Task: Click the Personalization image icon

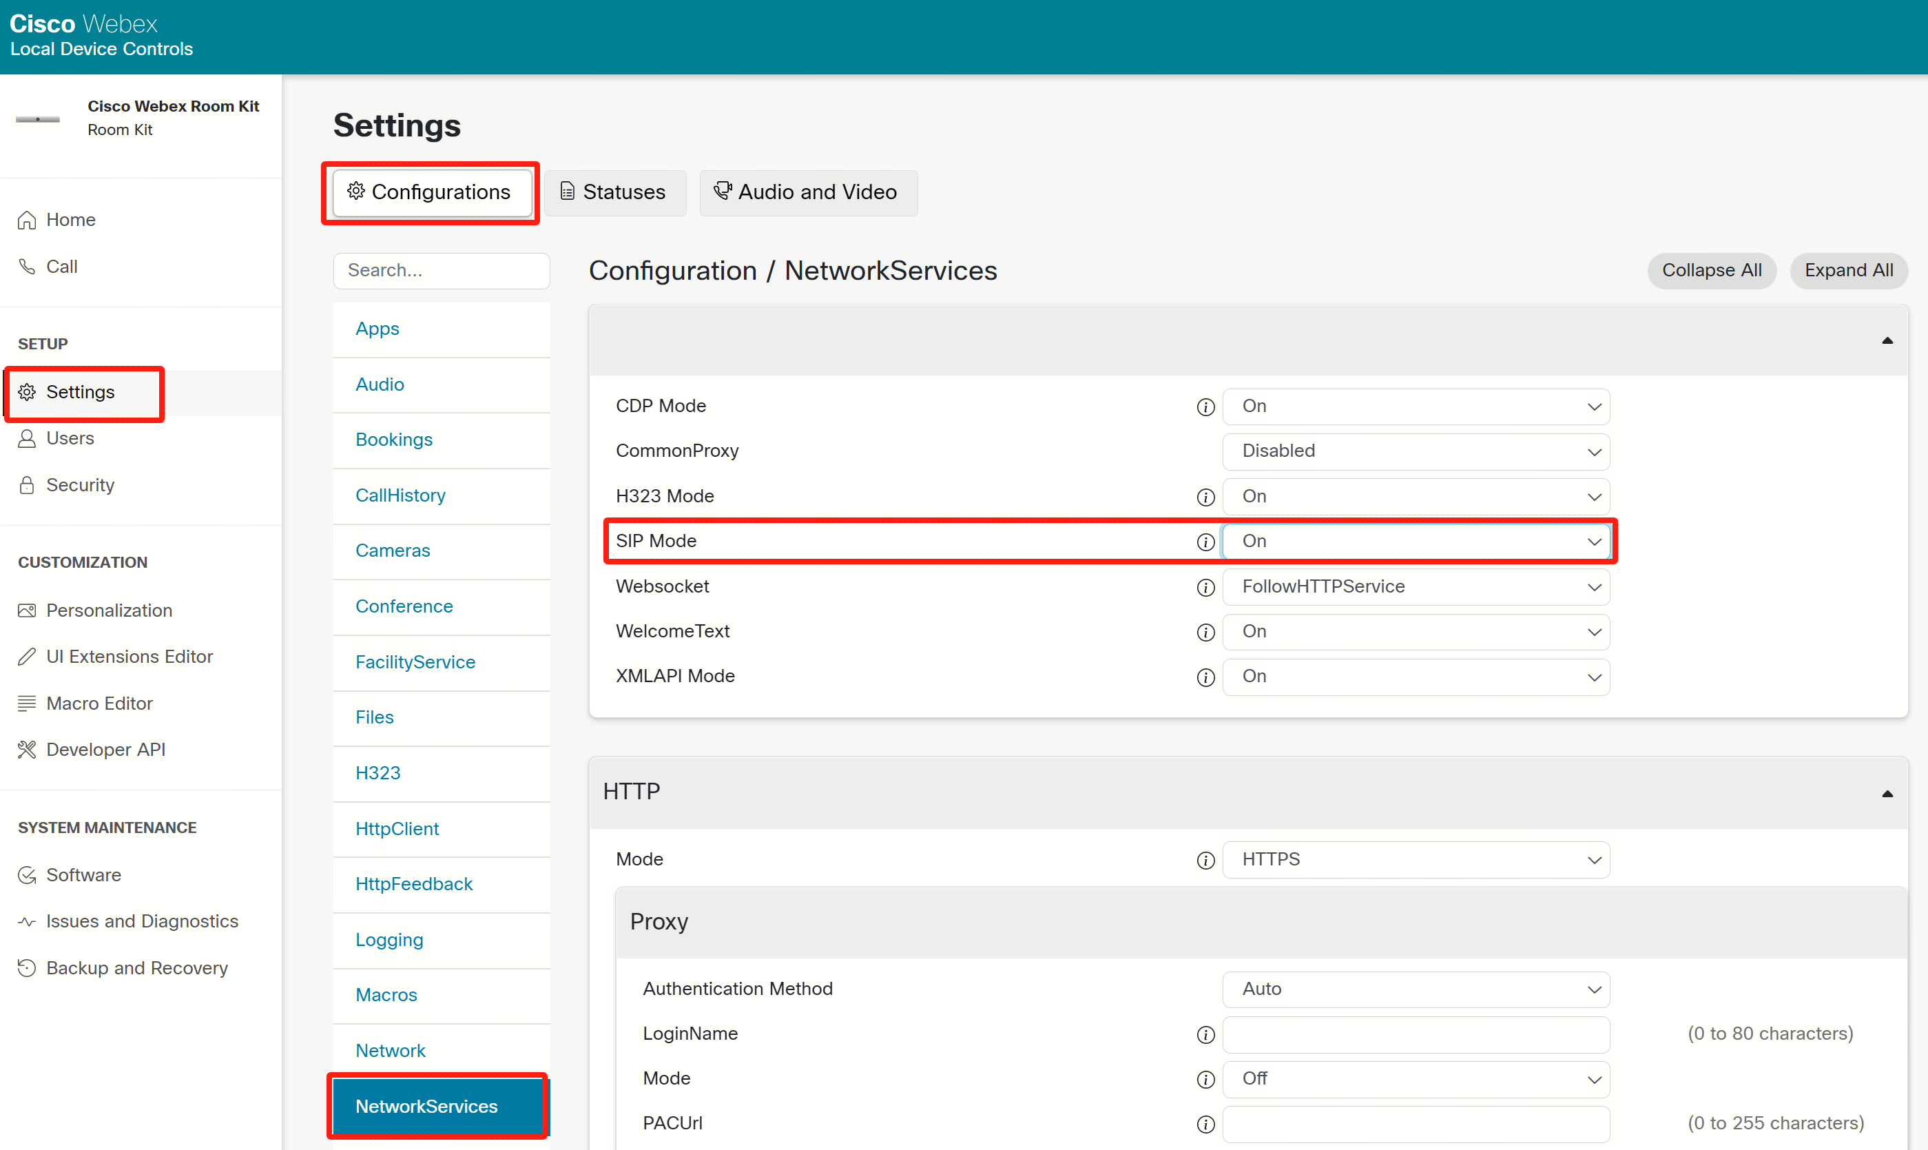Action: coord(27,610)
